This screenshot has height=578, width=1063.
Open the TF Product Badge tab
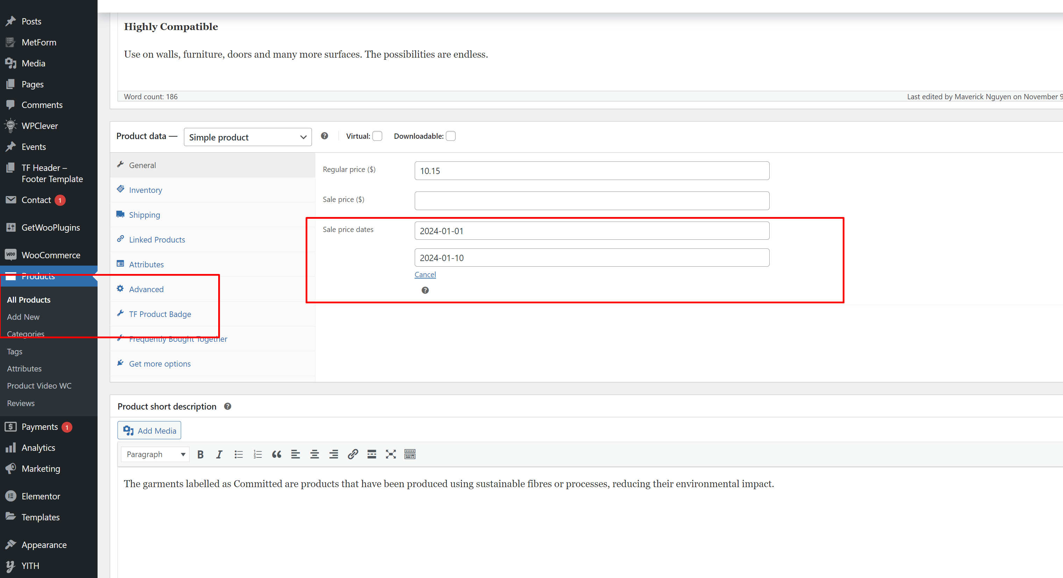pyautogui.click(x=213, y=314)
